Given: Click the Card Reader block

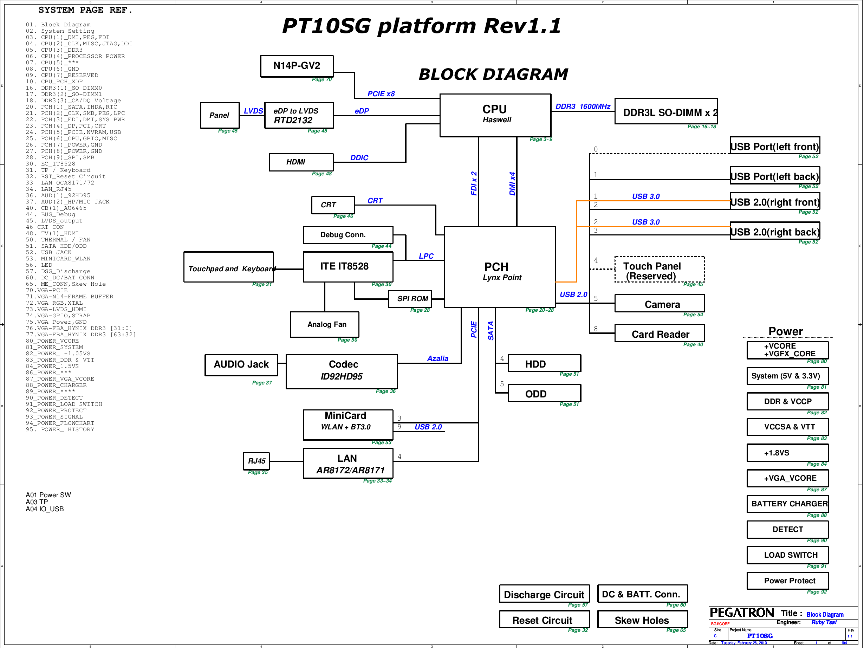Looking at the screenshot, I should (660, 333).
